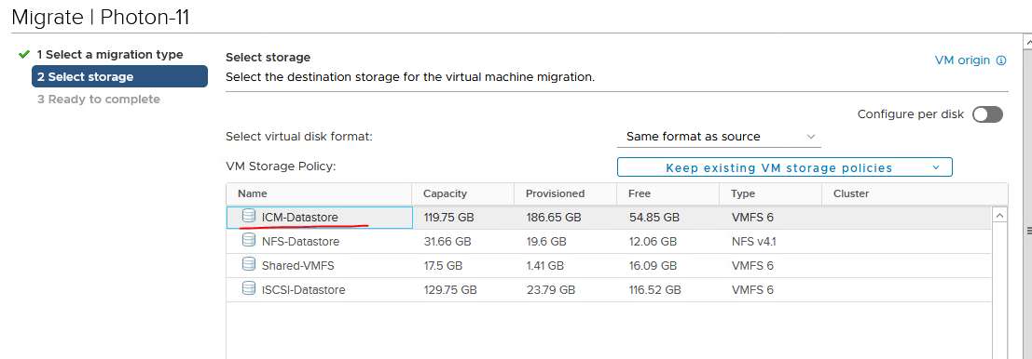
Task: Sort datastores by the Capacity column
Action: [445, 193]
